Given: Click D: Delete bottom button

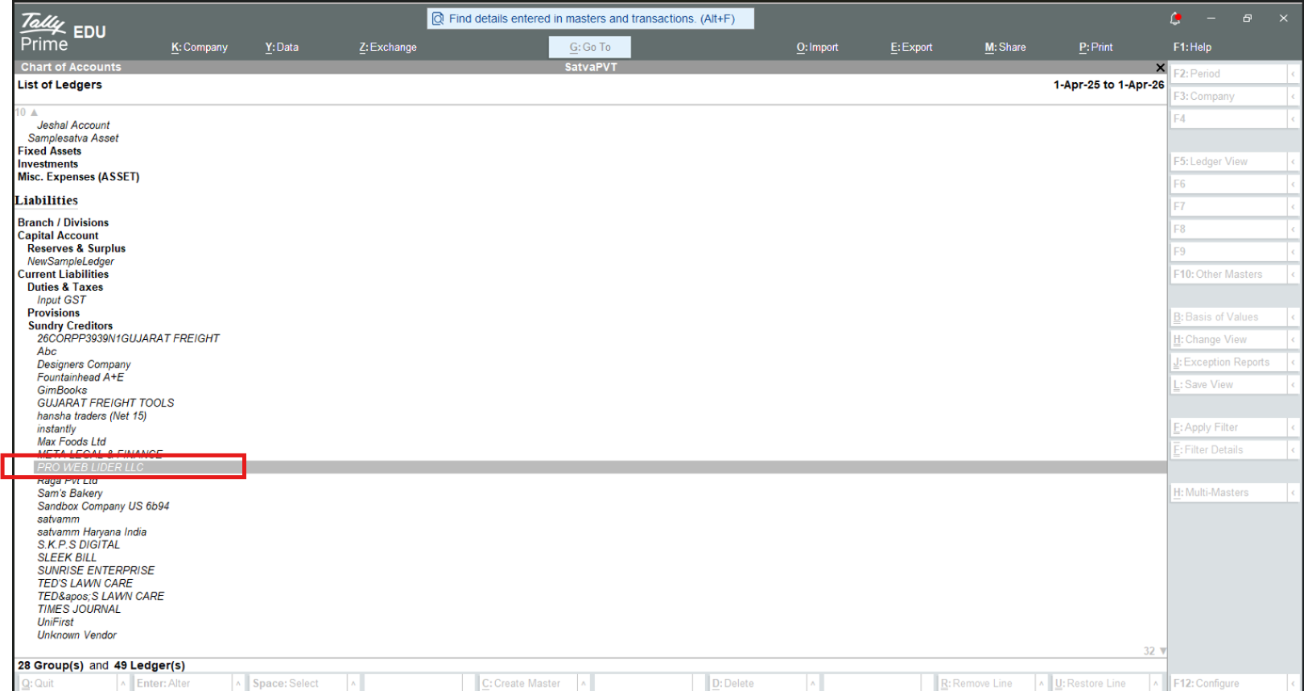Looking at the screenshot, I should coord(757,683).
